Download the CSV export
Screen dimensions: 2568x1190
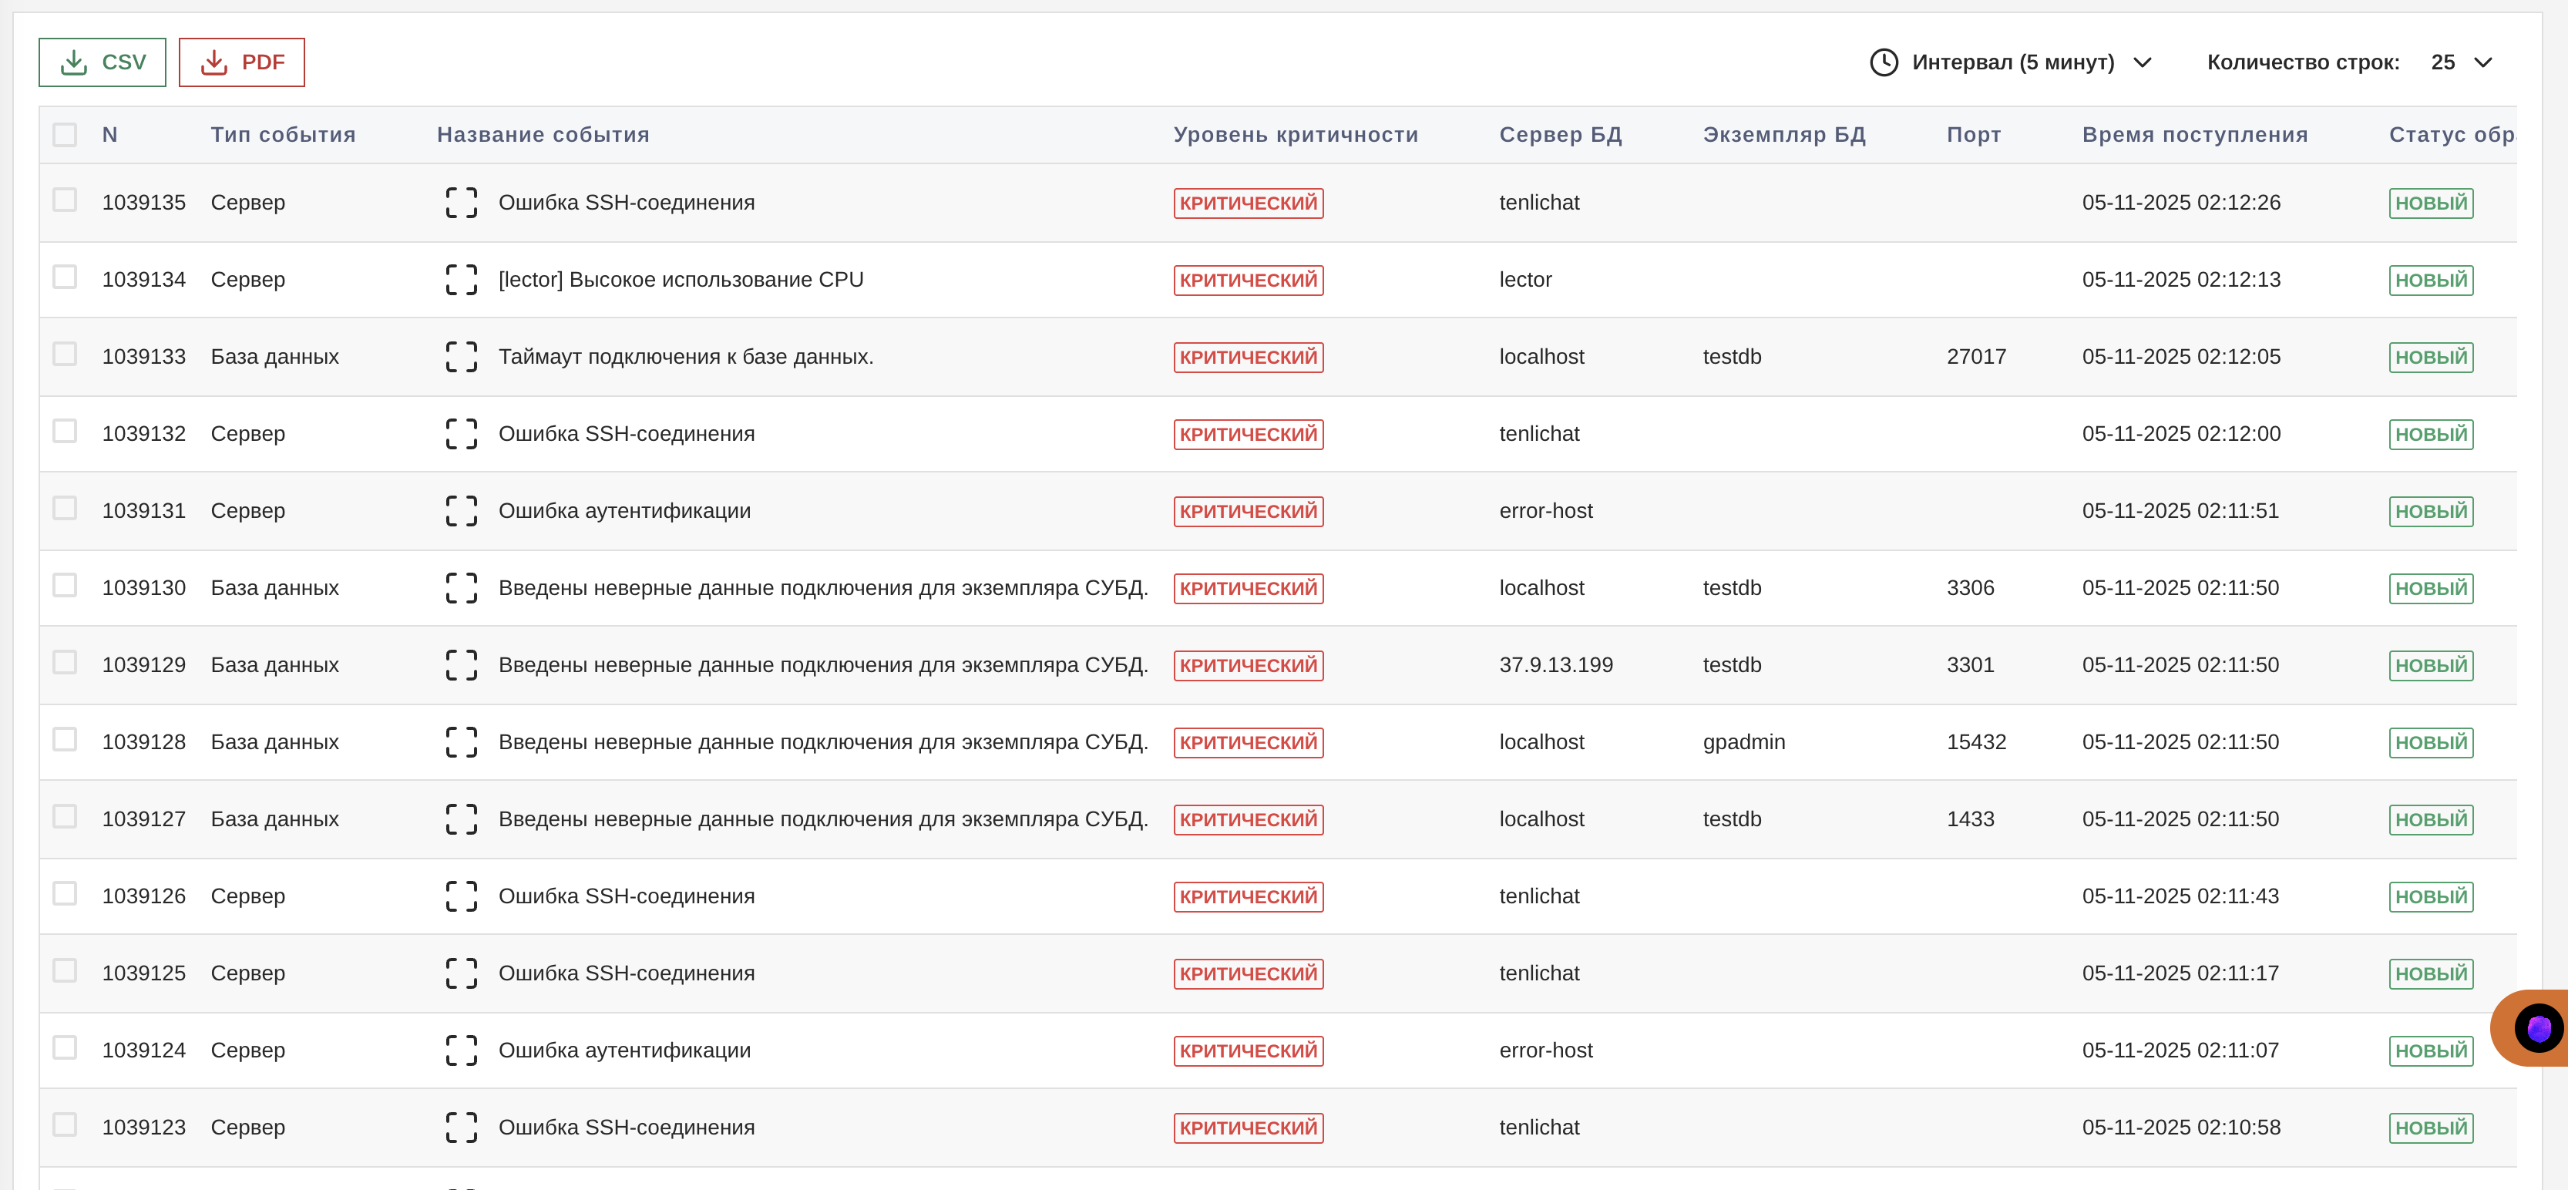pos(102,62)
